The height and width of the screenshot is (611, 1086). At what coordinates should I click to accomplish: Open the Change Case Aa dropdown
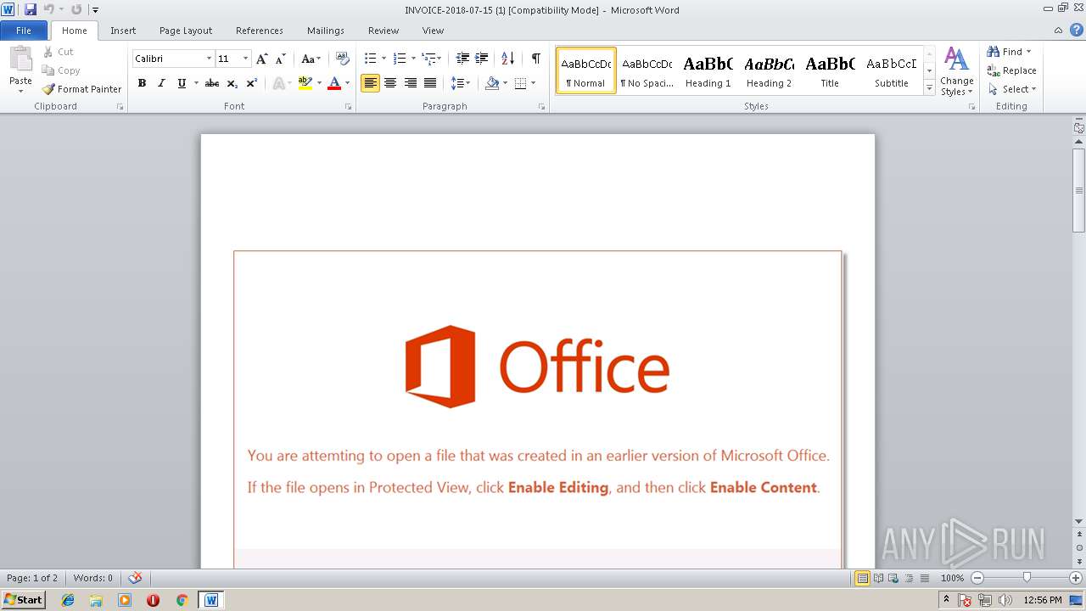click(311, 59)
